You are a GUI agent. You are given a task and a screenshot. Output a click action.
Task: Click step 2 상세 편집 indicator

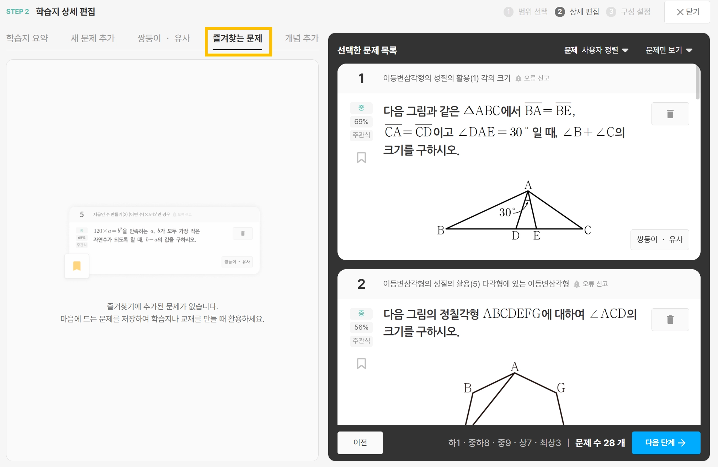coord(578,12)
